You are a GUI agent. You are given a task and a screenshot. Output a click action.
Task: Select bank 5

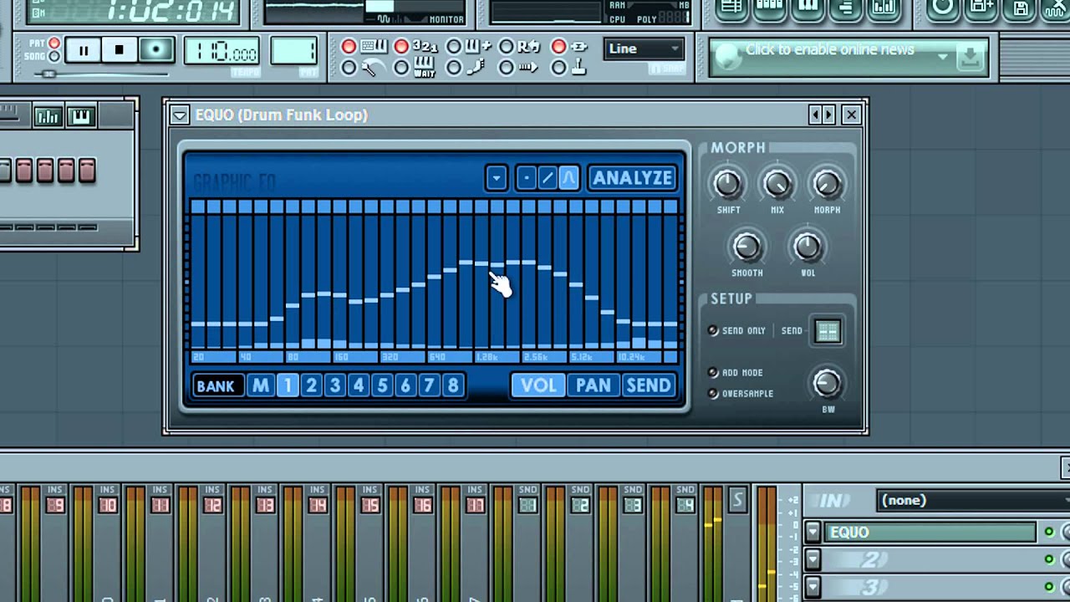[x=382, y=385]
